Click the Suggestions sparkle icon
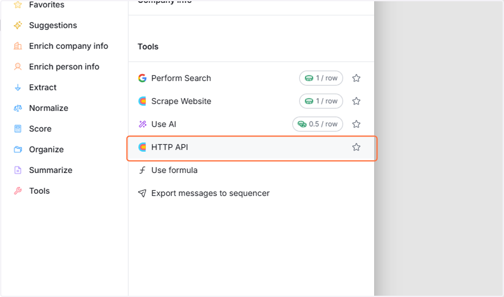Viewport: 504px width, 297px height. tap(18, 26)
